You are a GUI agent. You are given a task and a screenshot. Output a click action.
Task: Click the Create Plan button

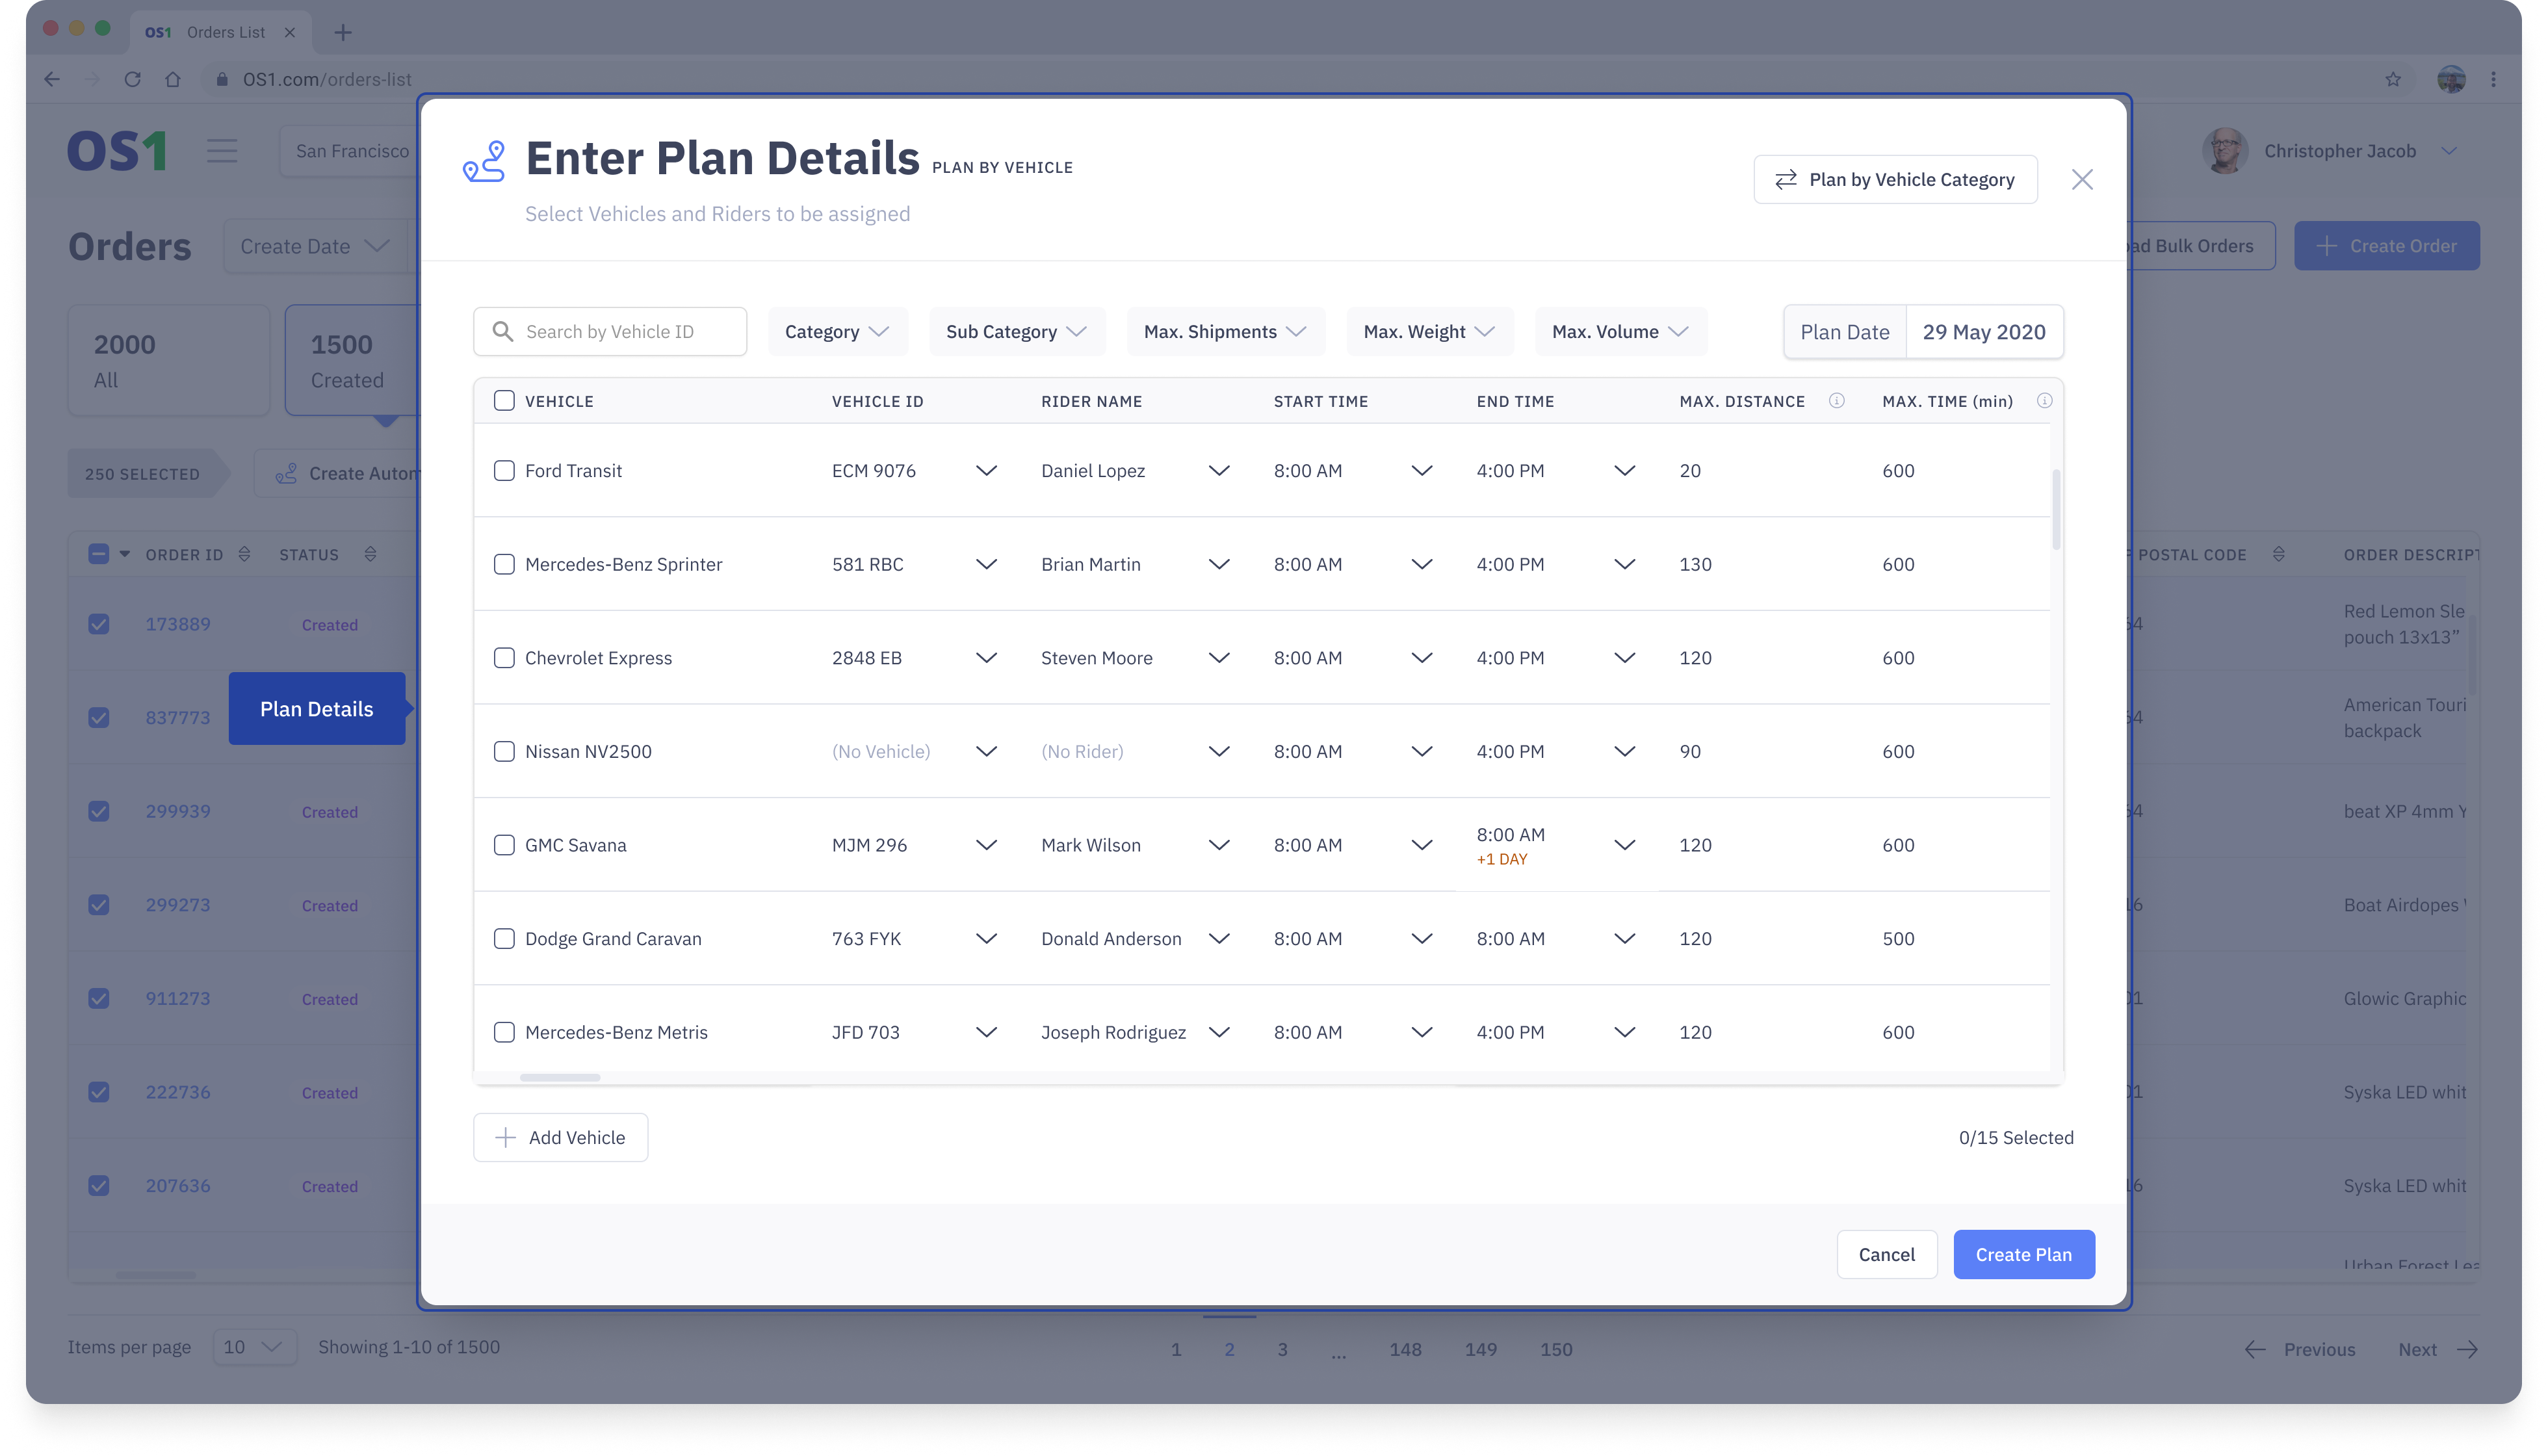pos(2023,1254)
